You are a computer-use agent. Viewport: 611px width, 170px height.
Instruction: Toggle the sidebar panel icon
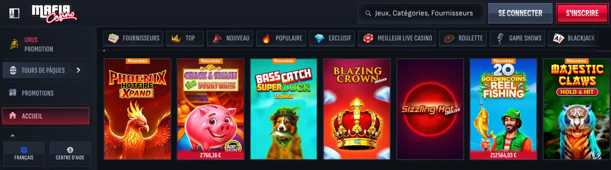(x=14, y=13)
